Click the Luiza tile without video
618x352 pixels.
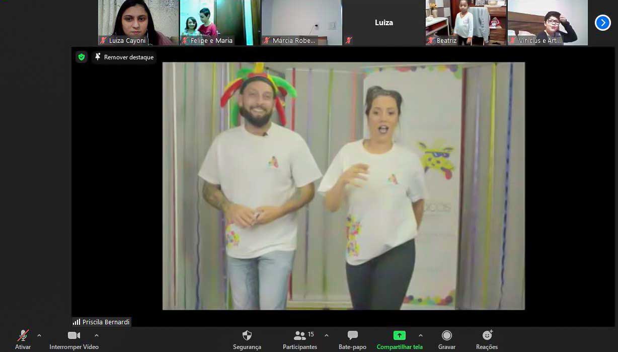383,23
